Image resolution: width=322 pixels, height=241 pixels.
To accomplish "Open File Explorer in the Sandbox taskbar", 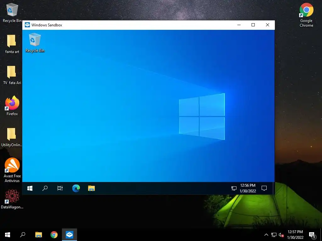I will tap(92, 188).
